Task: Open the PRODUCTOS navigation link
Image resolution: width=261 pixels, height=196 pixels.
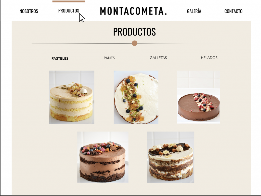Action: (69, 11)
